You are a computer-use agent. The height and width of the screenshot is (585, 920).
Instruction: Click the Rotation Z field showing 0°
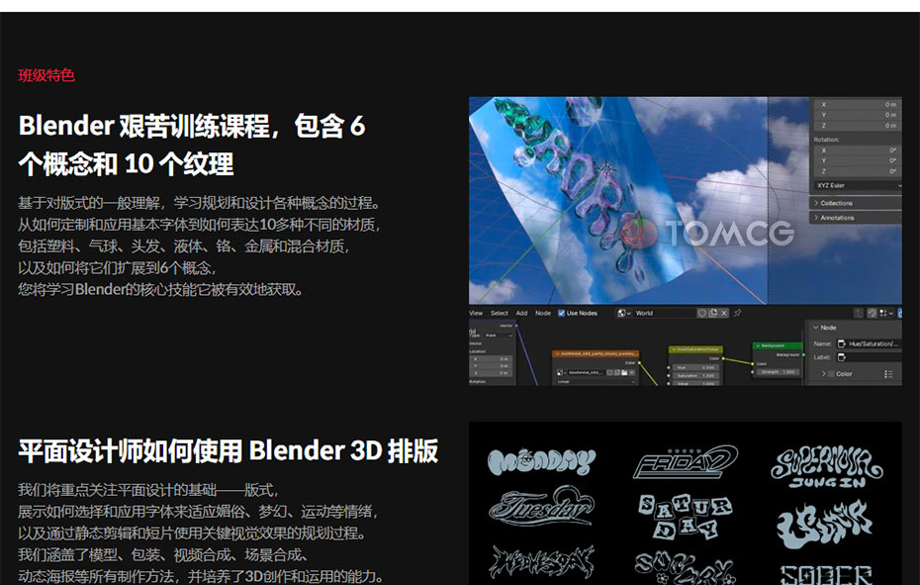pos(858,171)
